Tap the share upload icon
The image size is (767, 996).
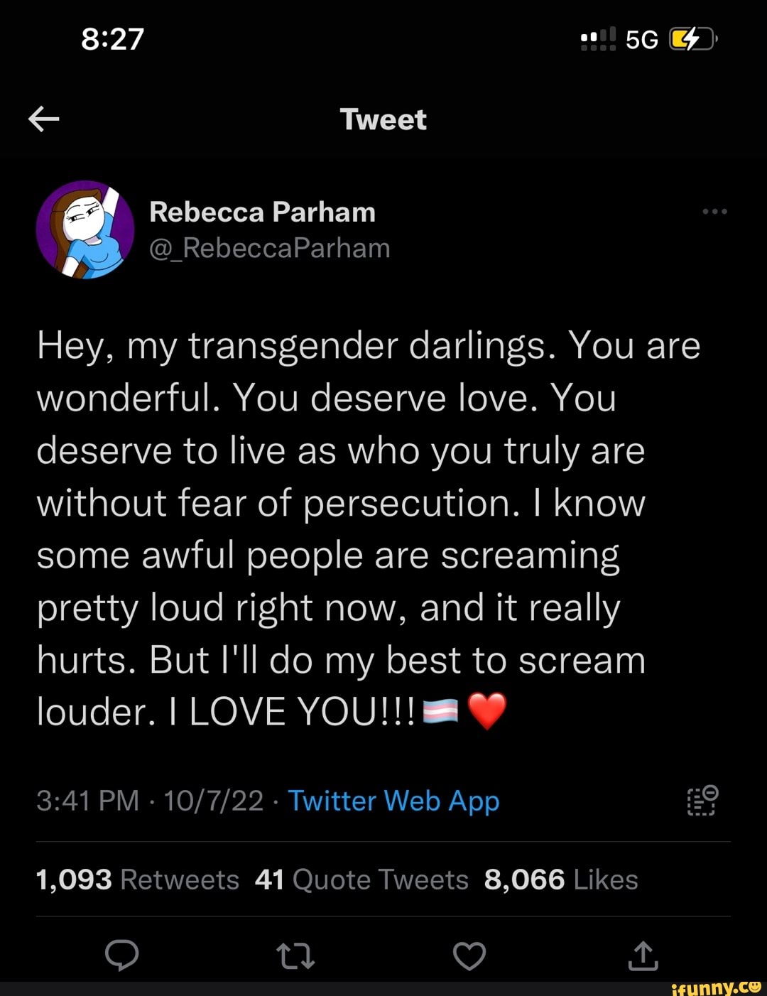pyautogui.click(x=643, y=956)
